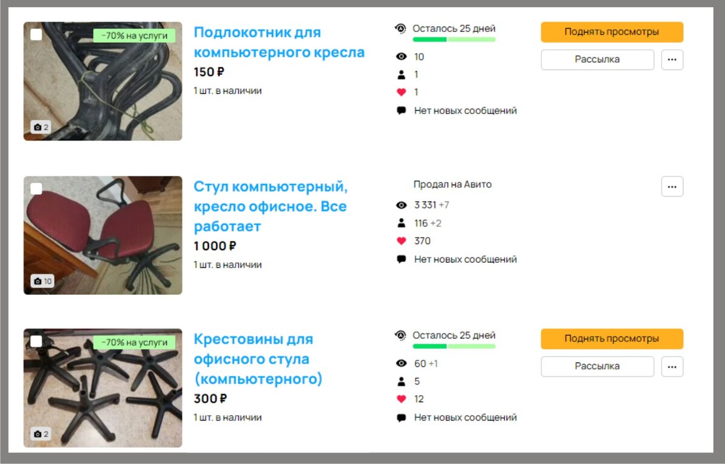Tick the checkbox on the red chair listing

[x=36, y=188]
